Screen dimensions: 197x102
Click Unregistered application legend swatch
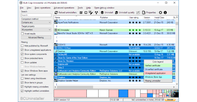pyautogui.click(x=158, y=73)
